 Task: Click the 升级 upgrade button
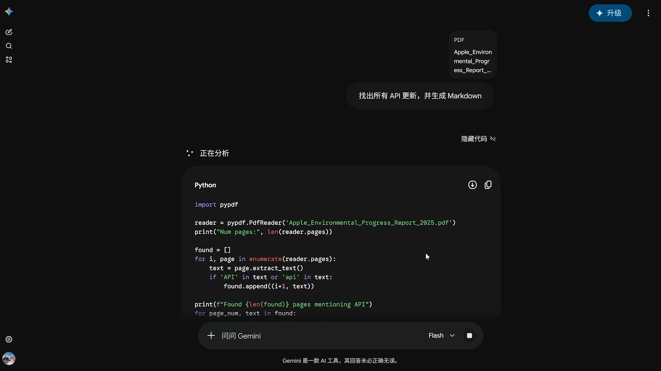click(610, 13)
